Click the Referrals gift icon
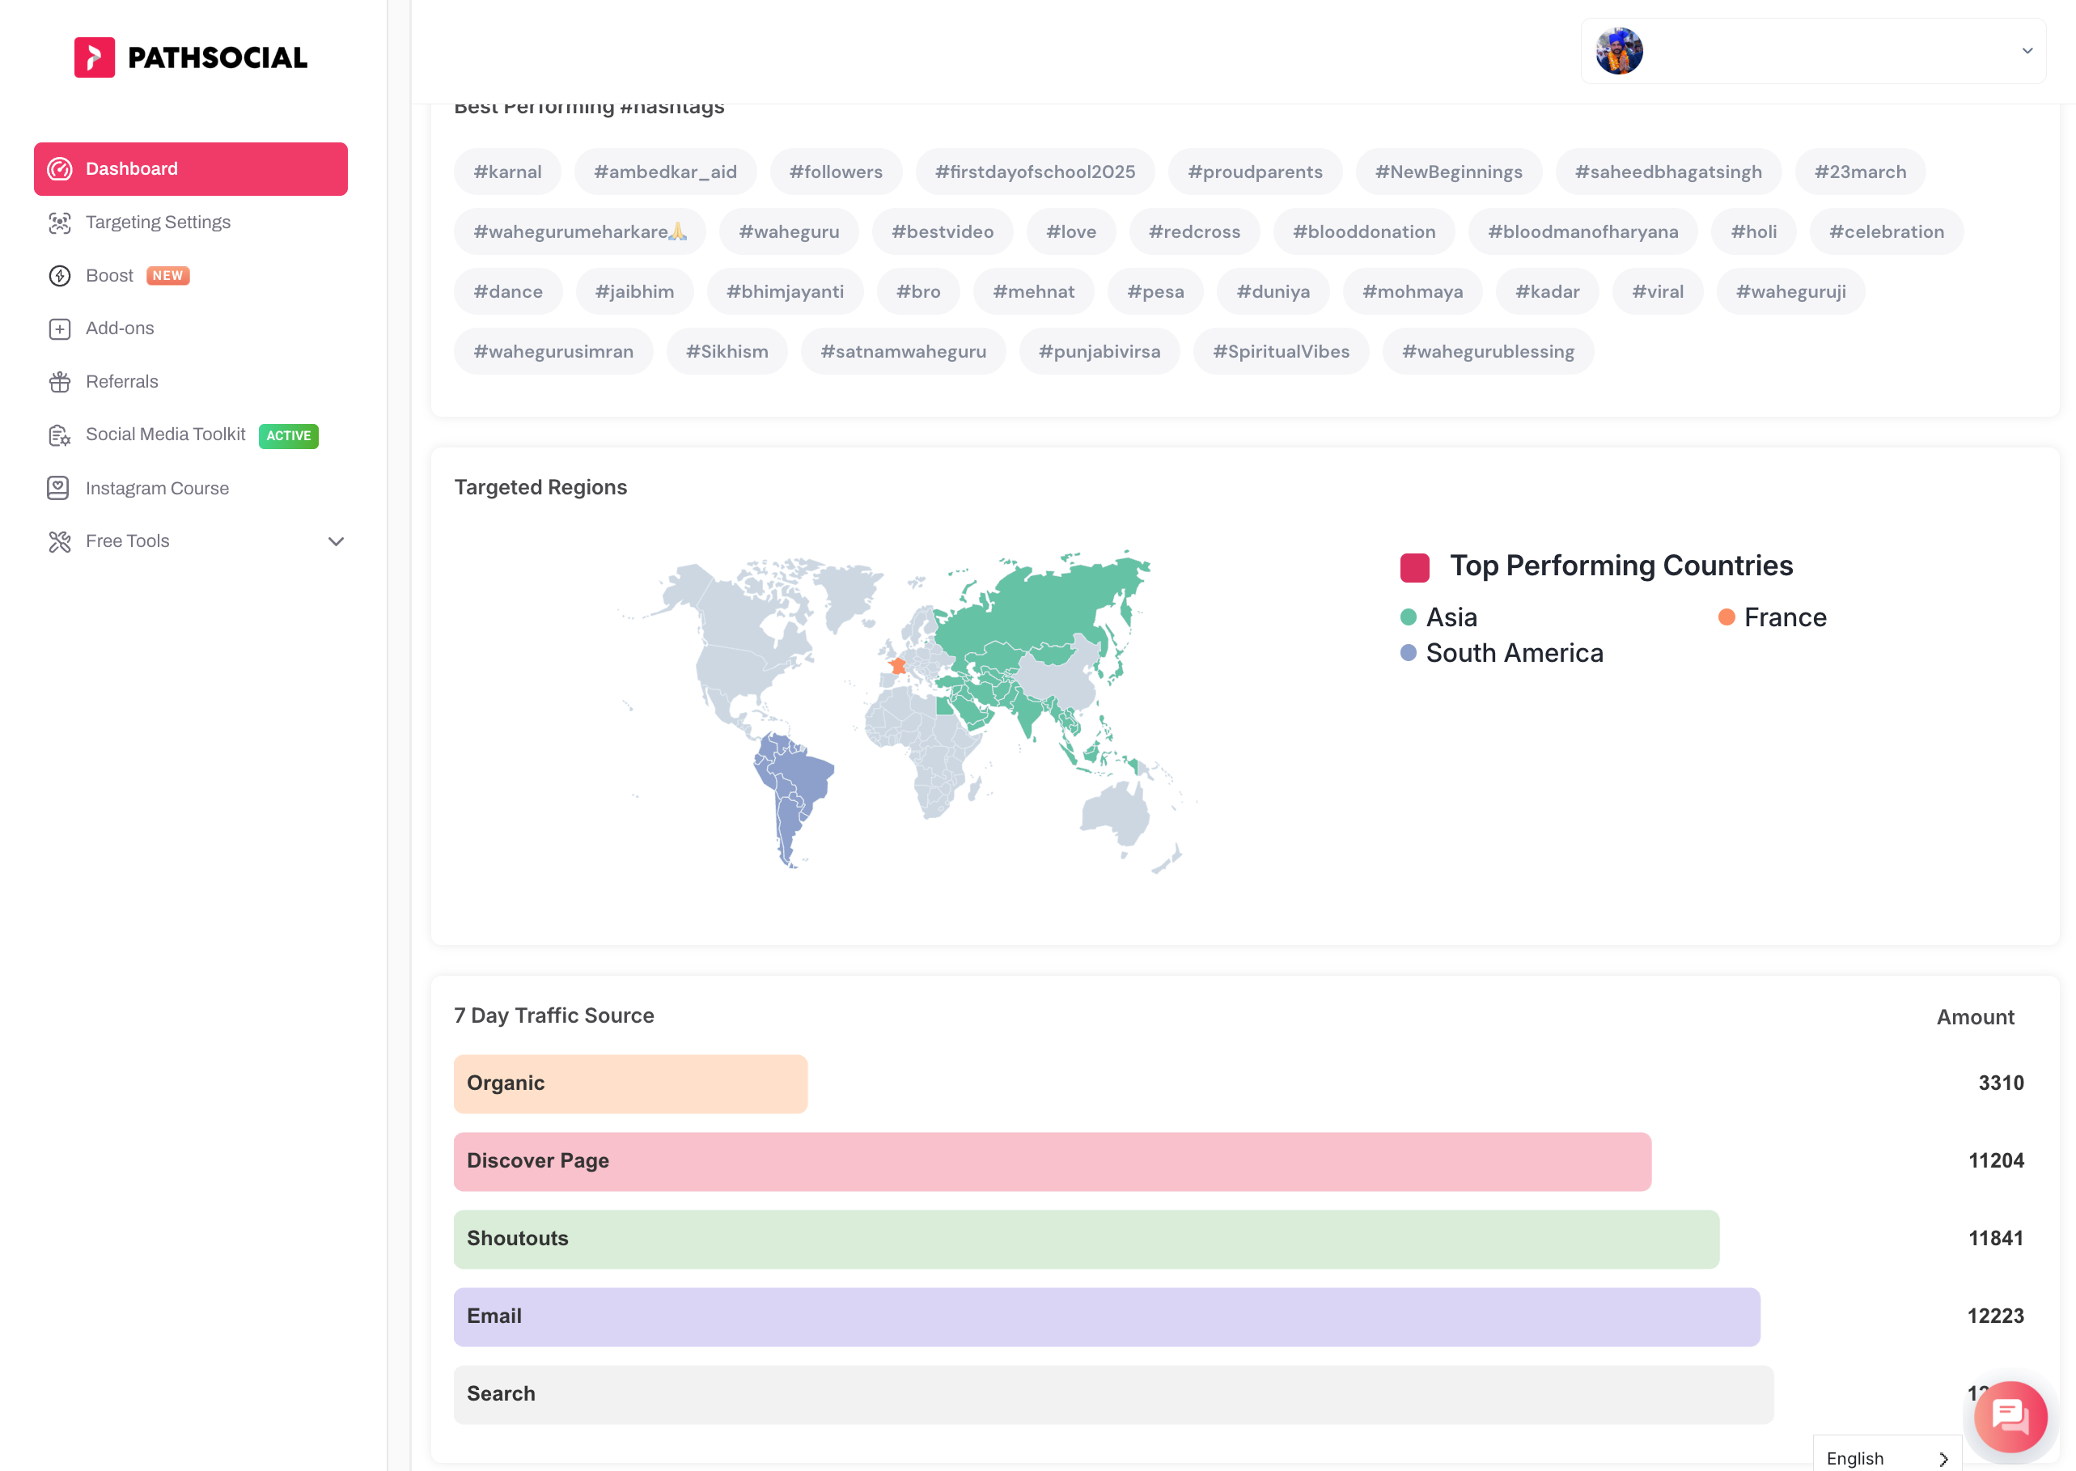 (60, 382)
